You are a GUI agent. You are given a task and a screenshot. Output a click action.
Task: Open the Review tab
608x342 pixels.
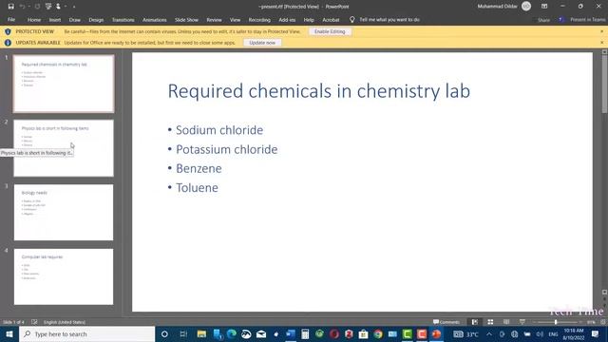214,20
